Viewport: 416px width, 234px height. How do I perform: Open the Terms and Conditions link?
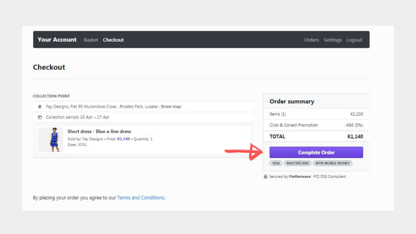[140, 198]
